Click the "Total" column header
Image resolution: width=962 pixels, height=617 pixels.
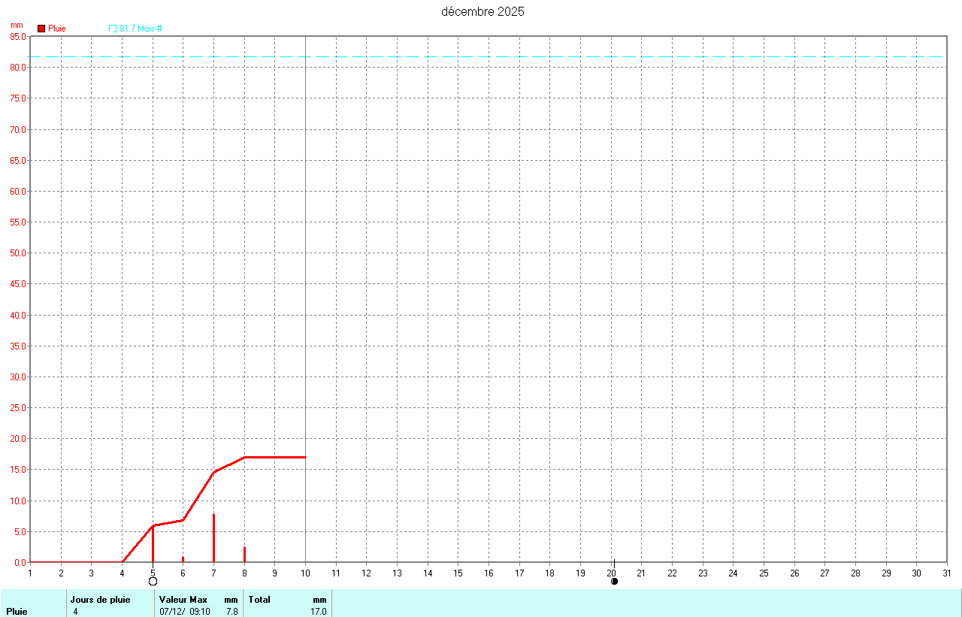[x=259, y=600]
